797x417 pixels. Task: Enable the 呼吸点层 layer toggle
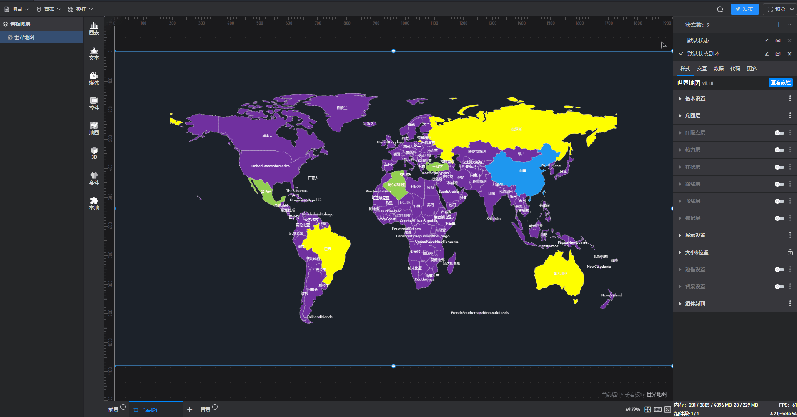point(779,133)
